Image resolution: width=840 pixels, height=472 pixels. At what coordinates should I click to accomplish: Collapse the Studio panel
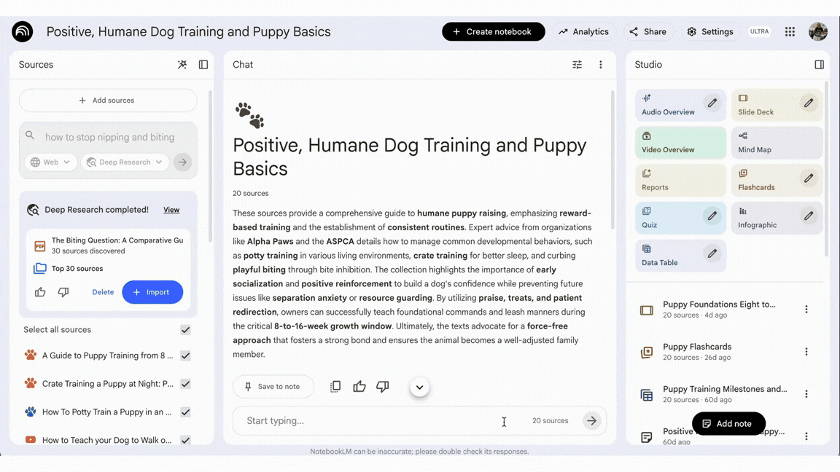click(x=819, y=65)
